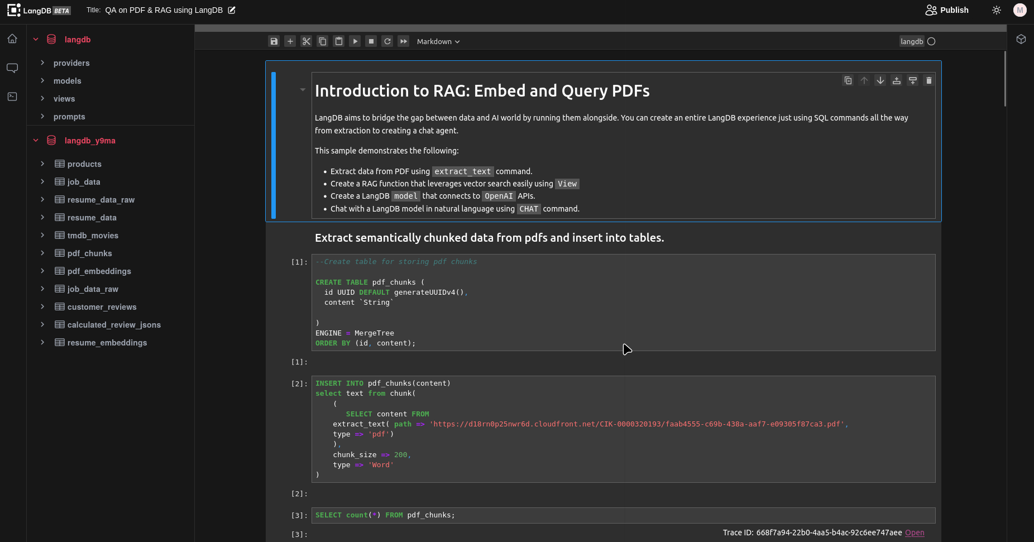Click into the CREATE TABLE pdf_chunks code cell
The width and height of the screenshot is (1034, 542).
[623, 303]
